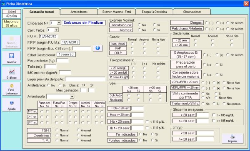Select Preparación para el parto Si
The width and height of the screenshot is (250, 151).
point(217,64)
